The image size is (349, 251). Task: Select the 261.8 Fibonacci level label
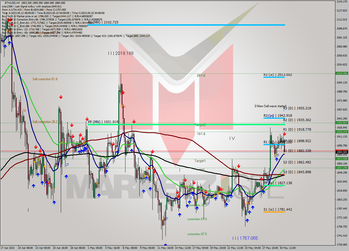[201, 76]
